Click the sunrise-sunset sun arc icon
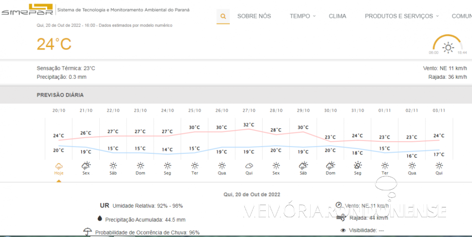 (x=448, y=46)
